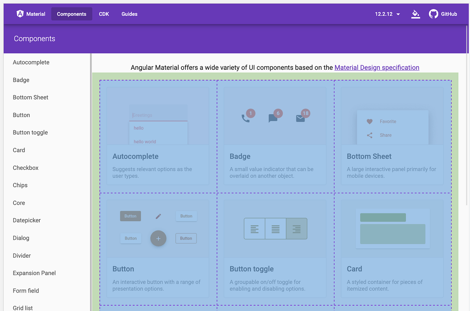Screen dimensions: 470x311
Task: Select Expansion Panel in the sidebar
Action: [x=34, y=273]
